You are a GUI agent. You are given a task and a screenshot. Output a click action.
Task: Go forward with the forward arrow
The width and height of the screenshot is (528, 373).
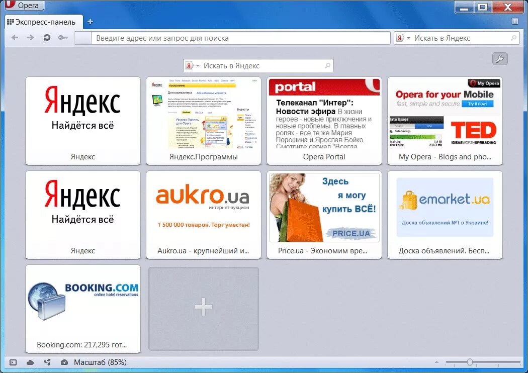(x=30, y=38)
